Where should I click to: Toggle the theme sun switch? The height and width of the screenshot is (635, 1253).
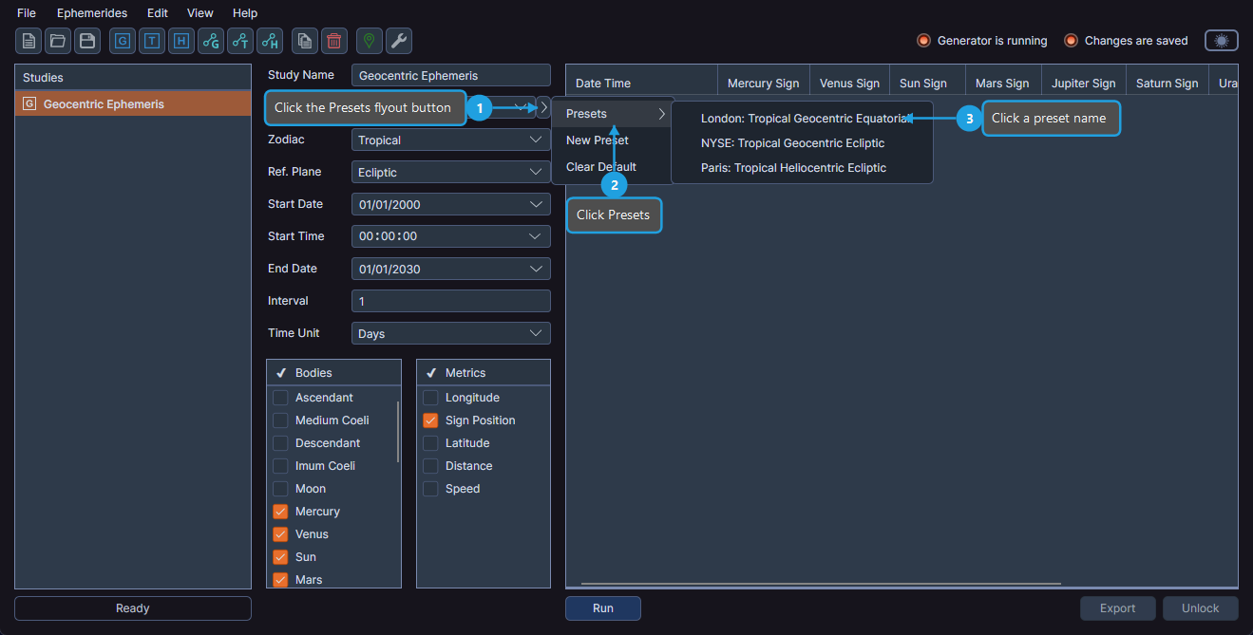tap(1221, 40)
